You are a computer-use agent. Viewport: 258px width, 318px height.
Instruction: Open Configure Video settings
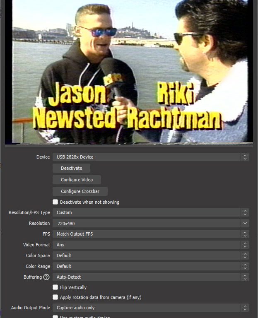pos(77,180)
